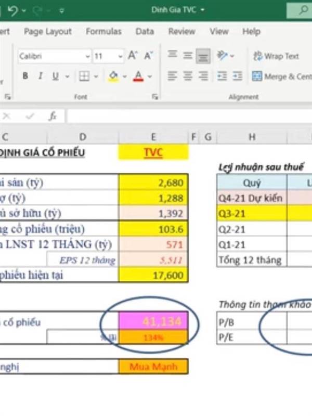Undo the last action
The image size is (312, 416).
coord(12,10)
